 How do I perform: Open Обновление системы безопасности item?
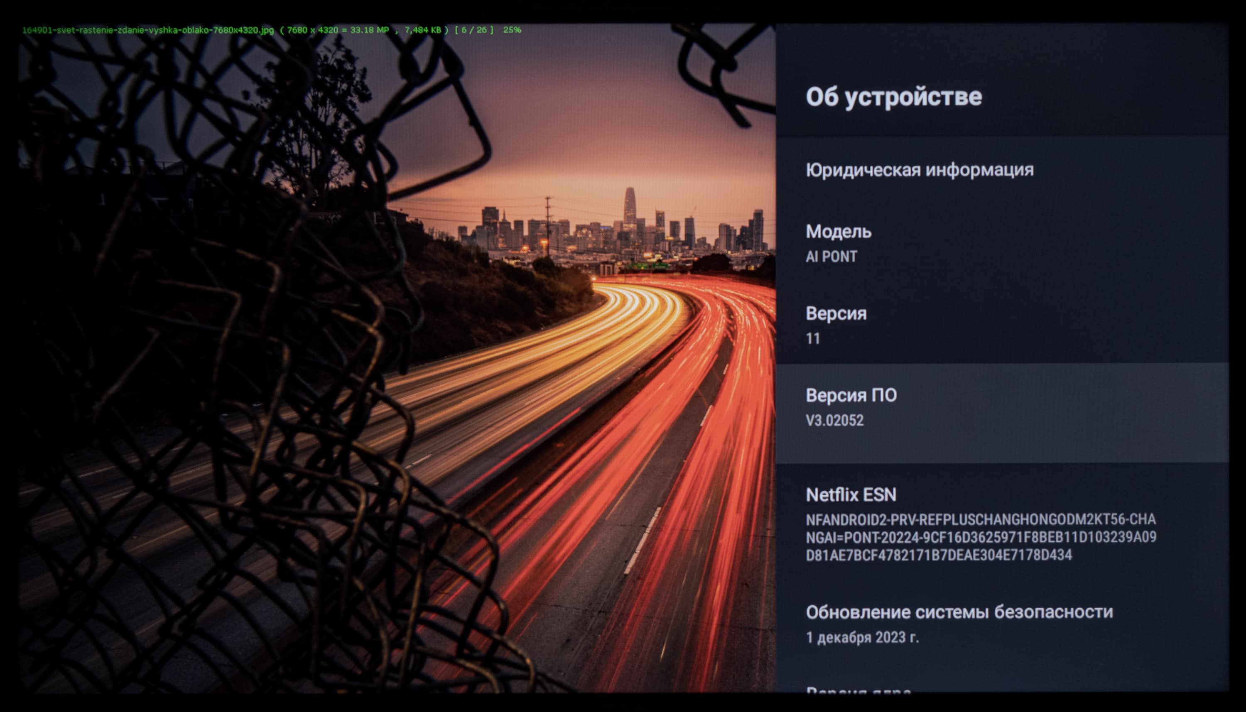pos(959,612)
